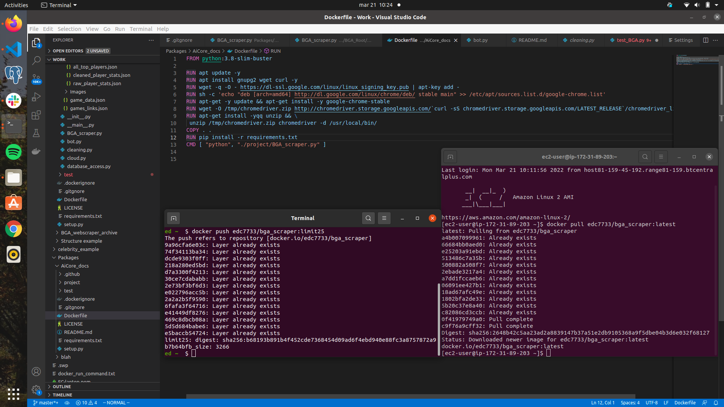Expand the TIMELINE section

click(62, 395)
